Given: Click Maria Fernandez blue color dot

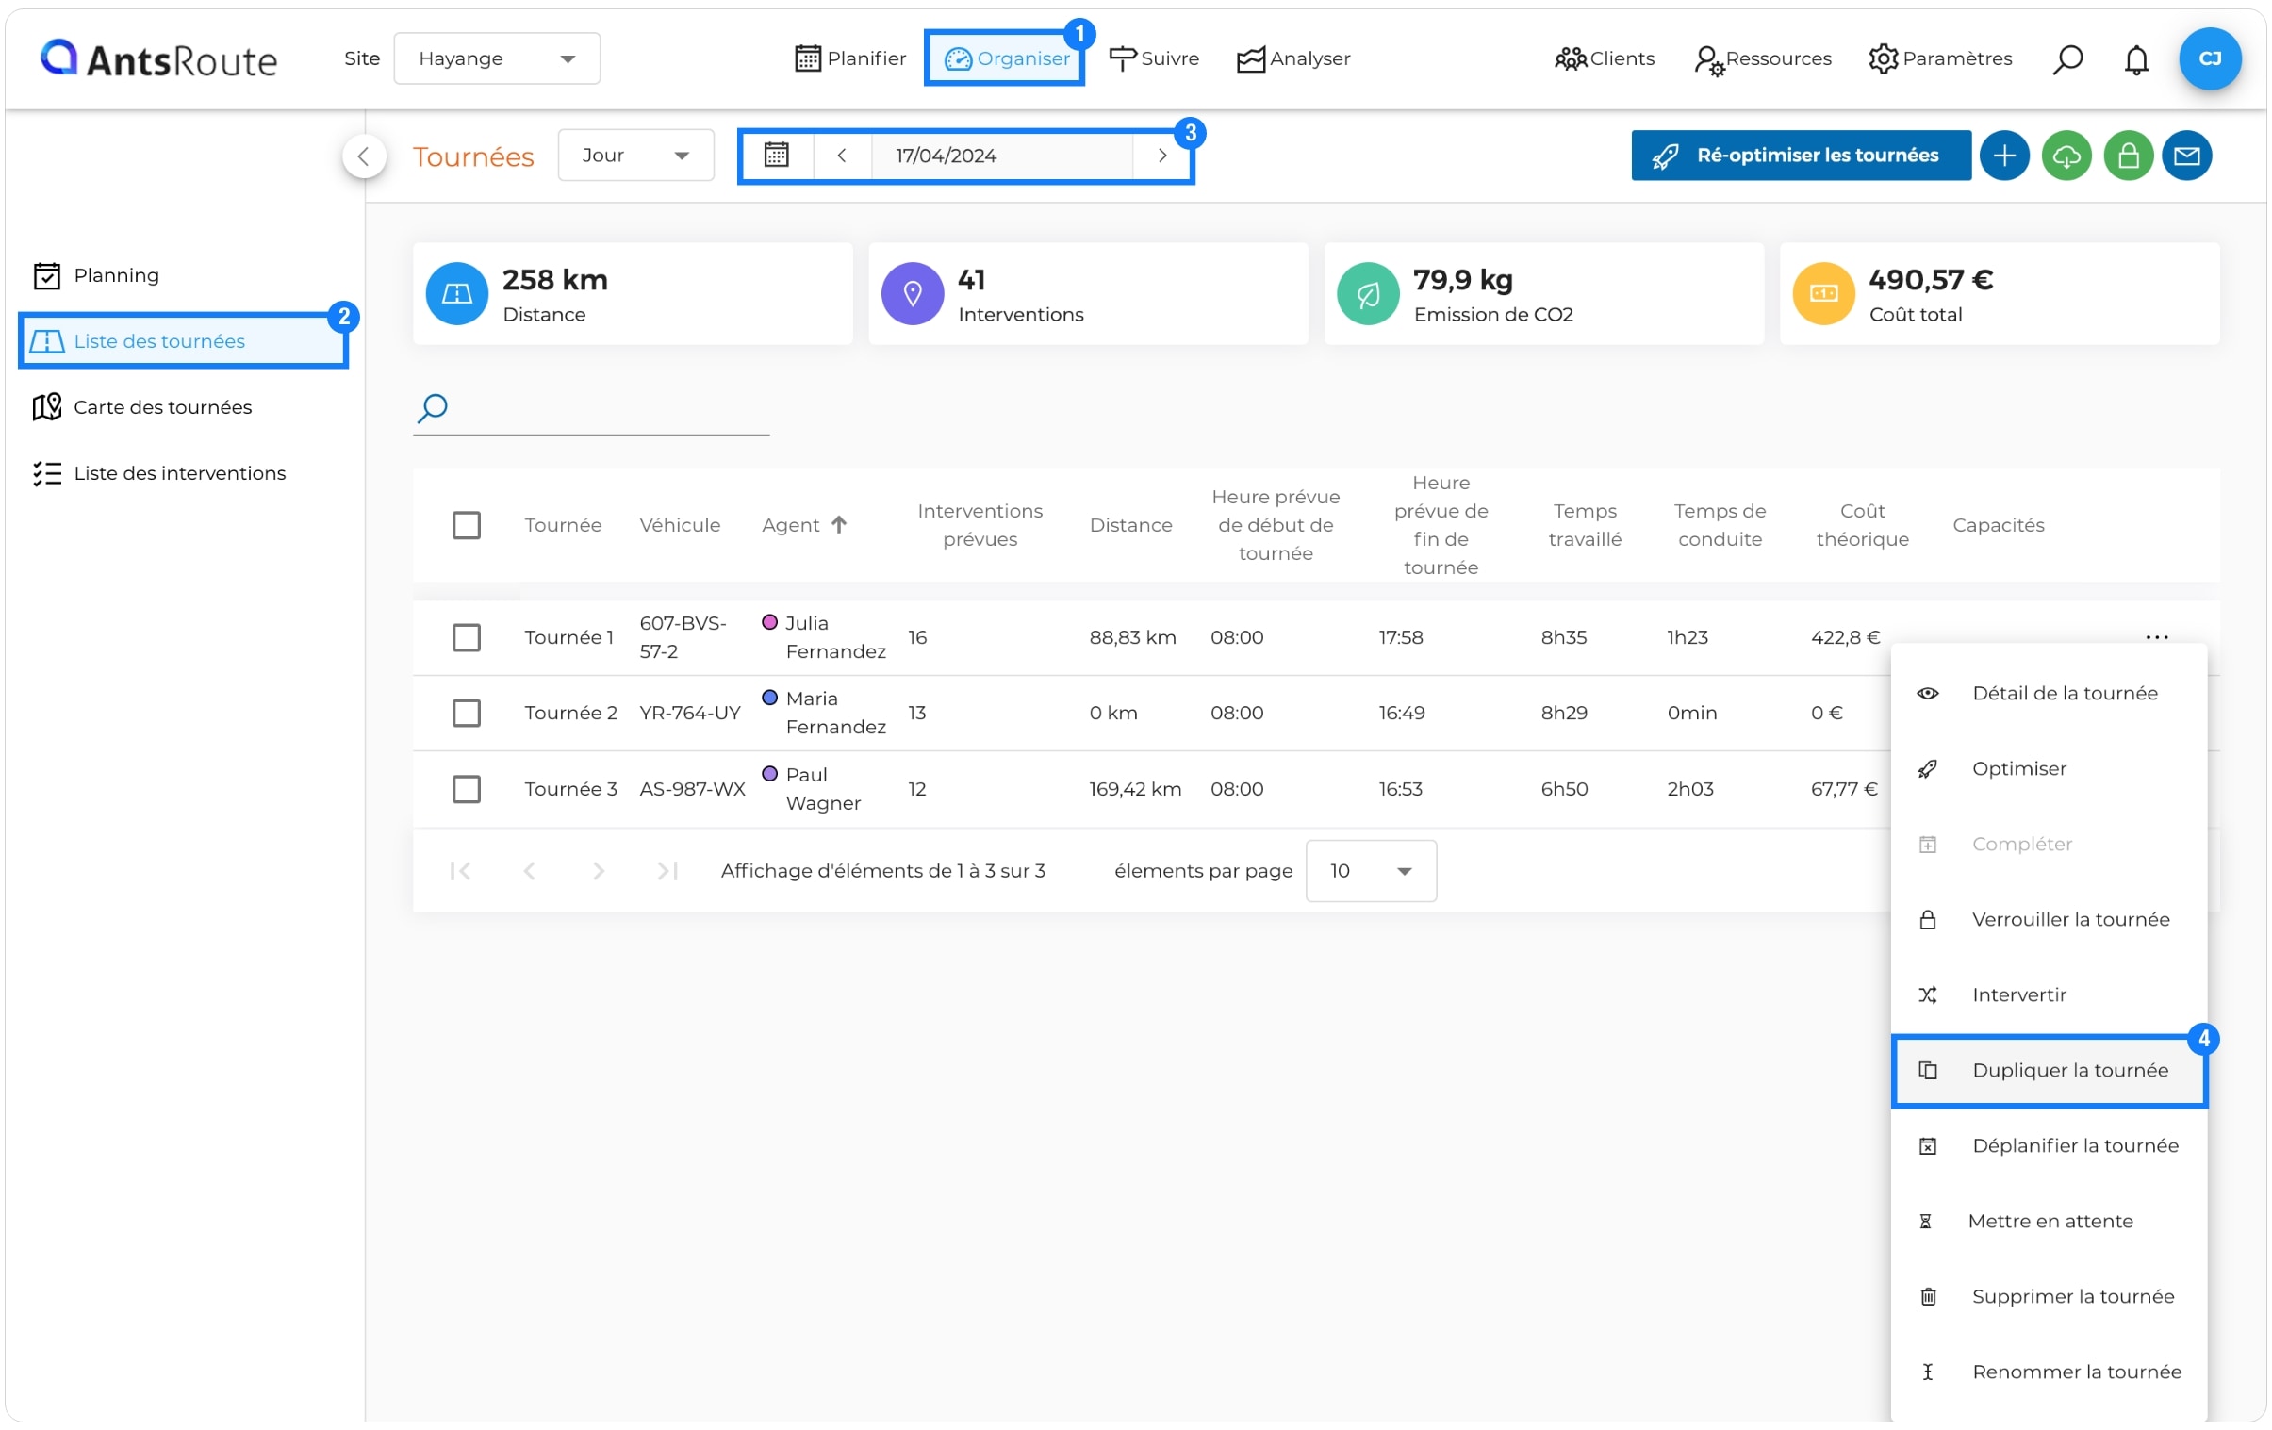Looking at the screenshot, I should (769, 697).
